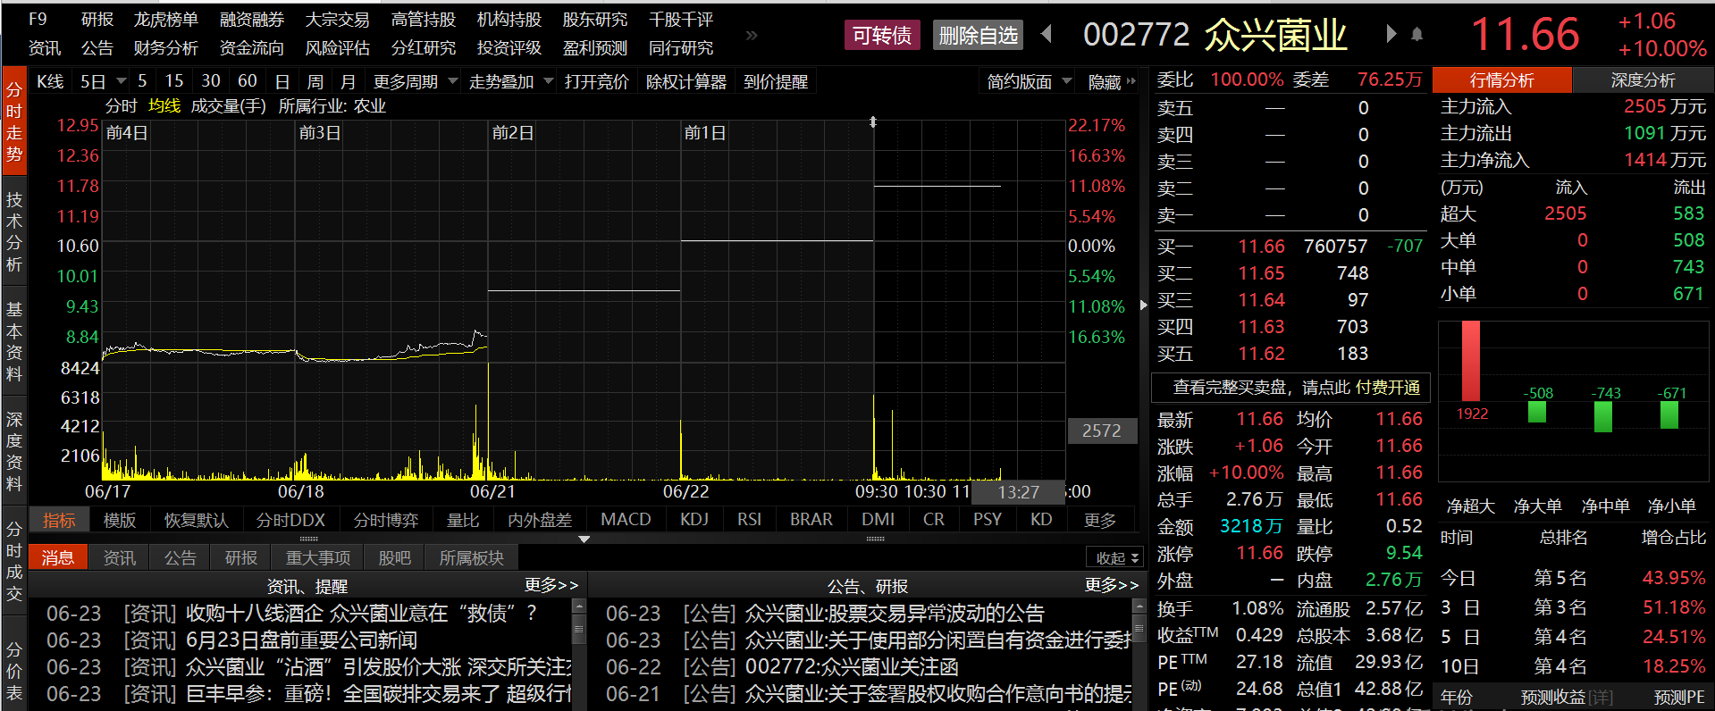The height and width of the screenshot is (711, 1715).
Task: Select the 日 daily period
Action: tap(282, 81)
